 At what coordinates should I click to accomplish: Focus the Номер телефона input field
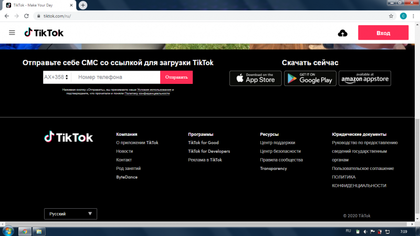pos(117,77)
